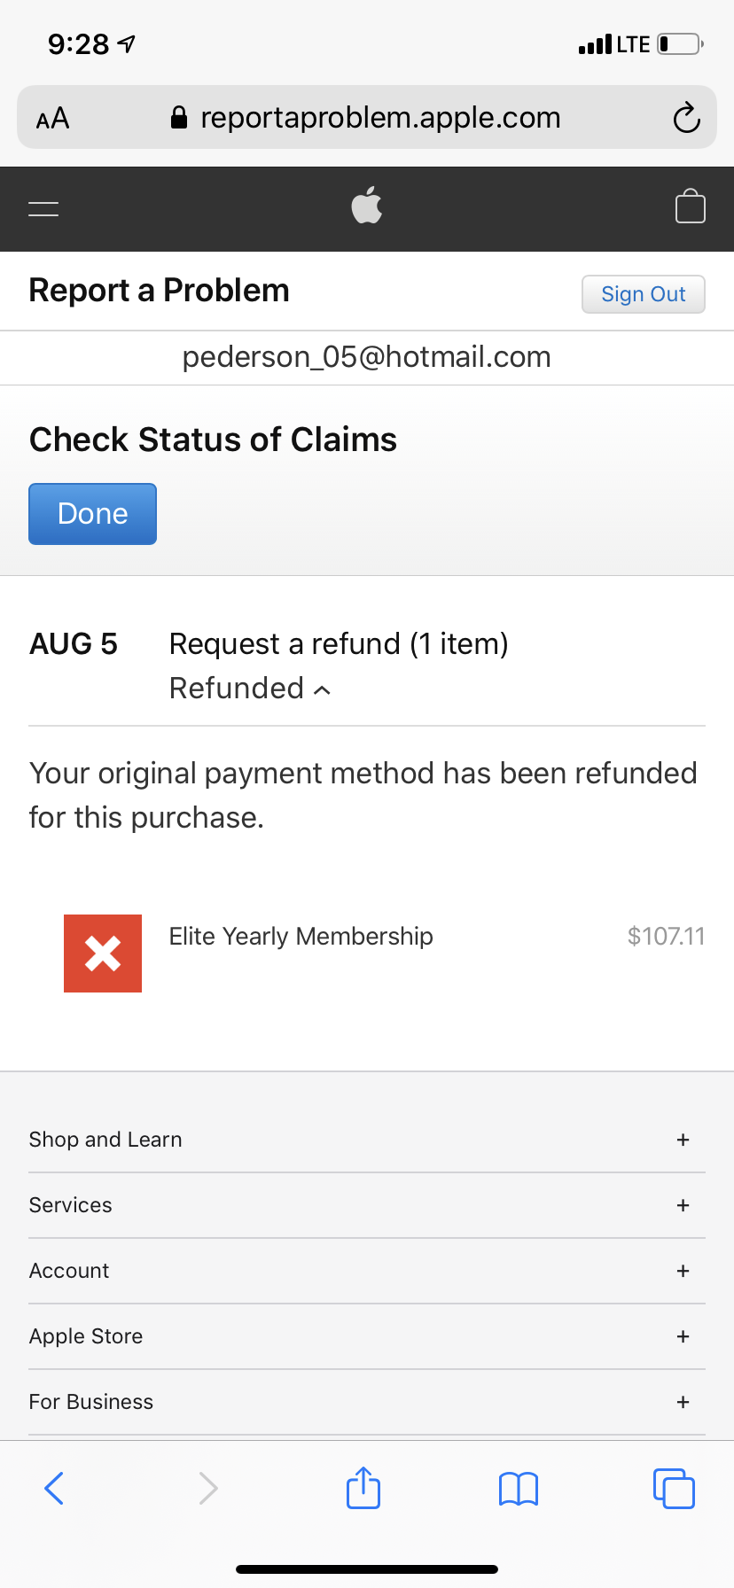734x1588 pixels.
Task: Open the Safari share sheet icon
Action: pyautogui.click(x=363, y=1488)
